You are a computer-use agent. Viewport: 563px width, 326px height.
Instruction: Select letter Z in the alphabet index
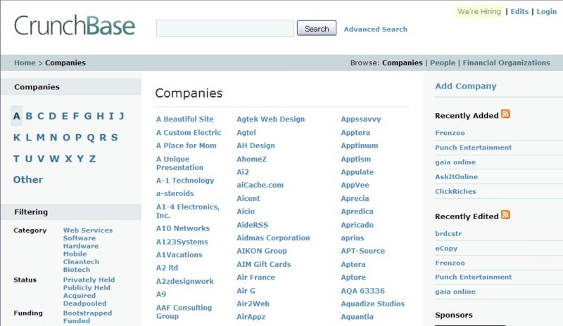[92, 159]
